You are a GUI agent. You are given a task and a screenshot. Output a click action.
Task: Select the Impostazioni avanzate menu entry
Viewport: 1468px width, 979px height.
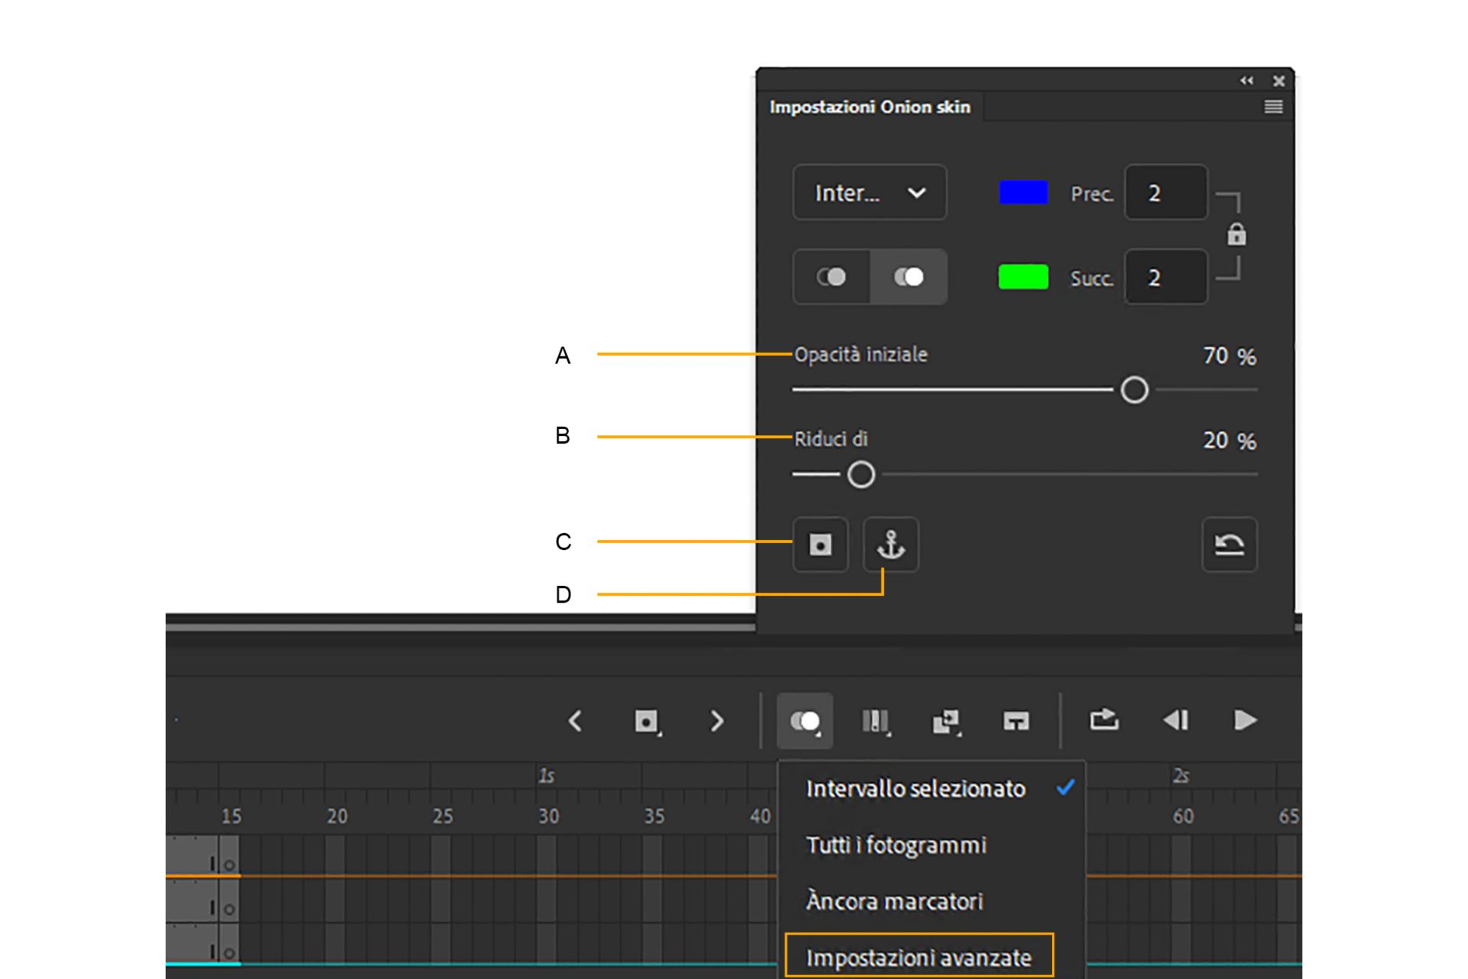coord(918,957)
